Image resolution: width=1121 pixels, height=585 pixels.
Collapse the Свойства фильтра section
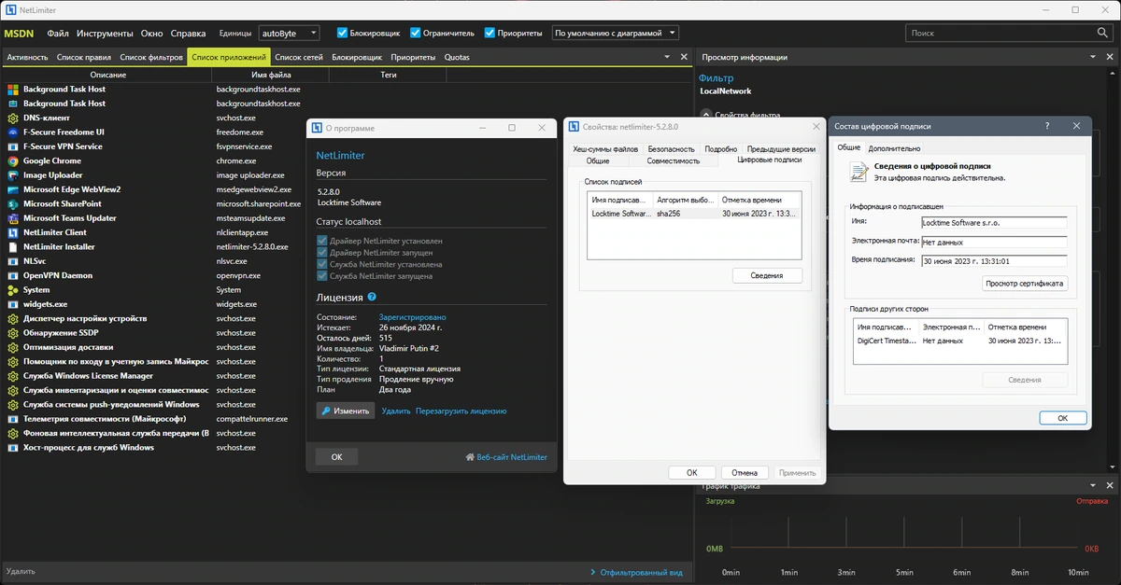point(706,116)
